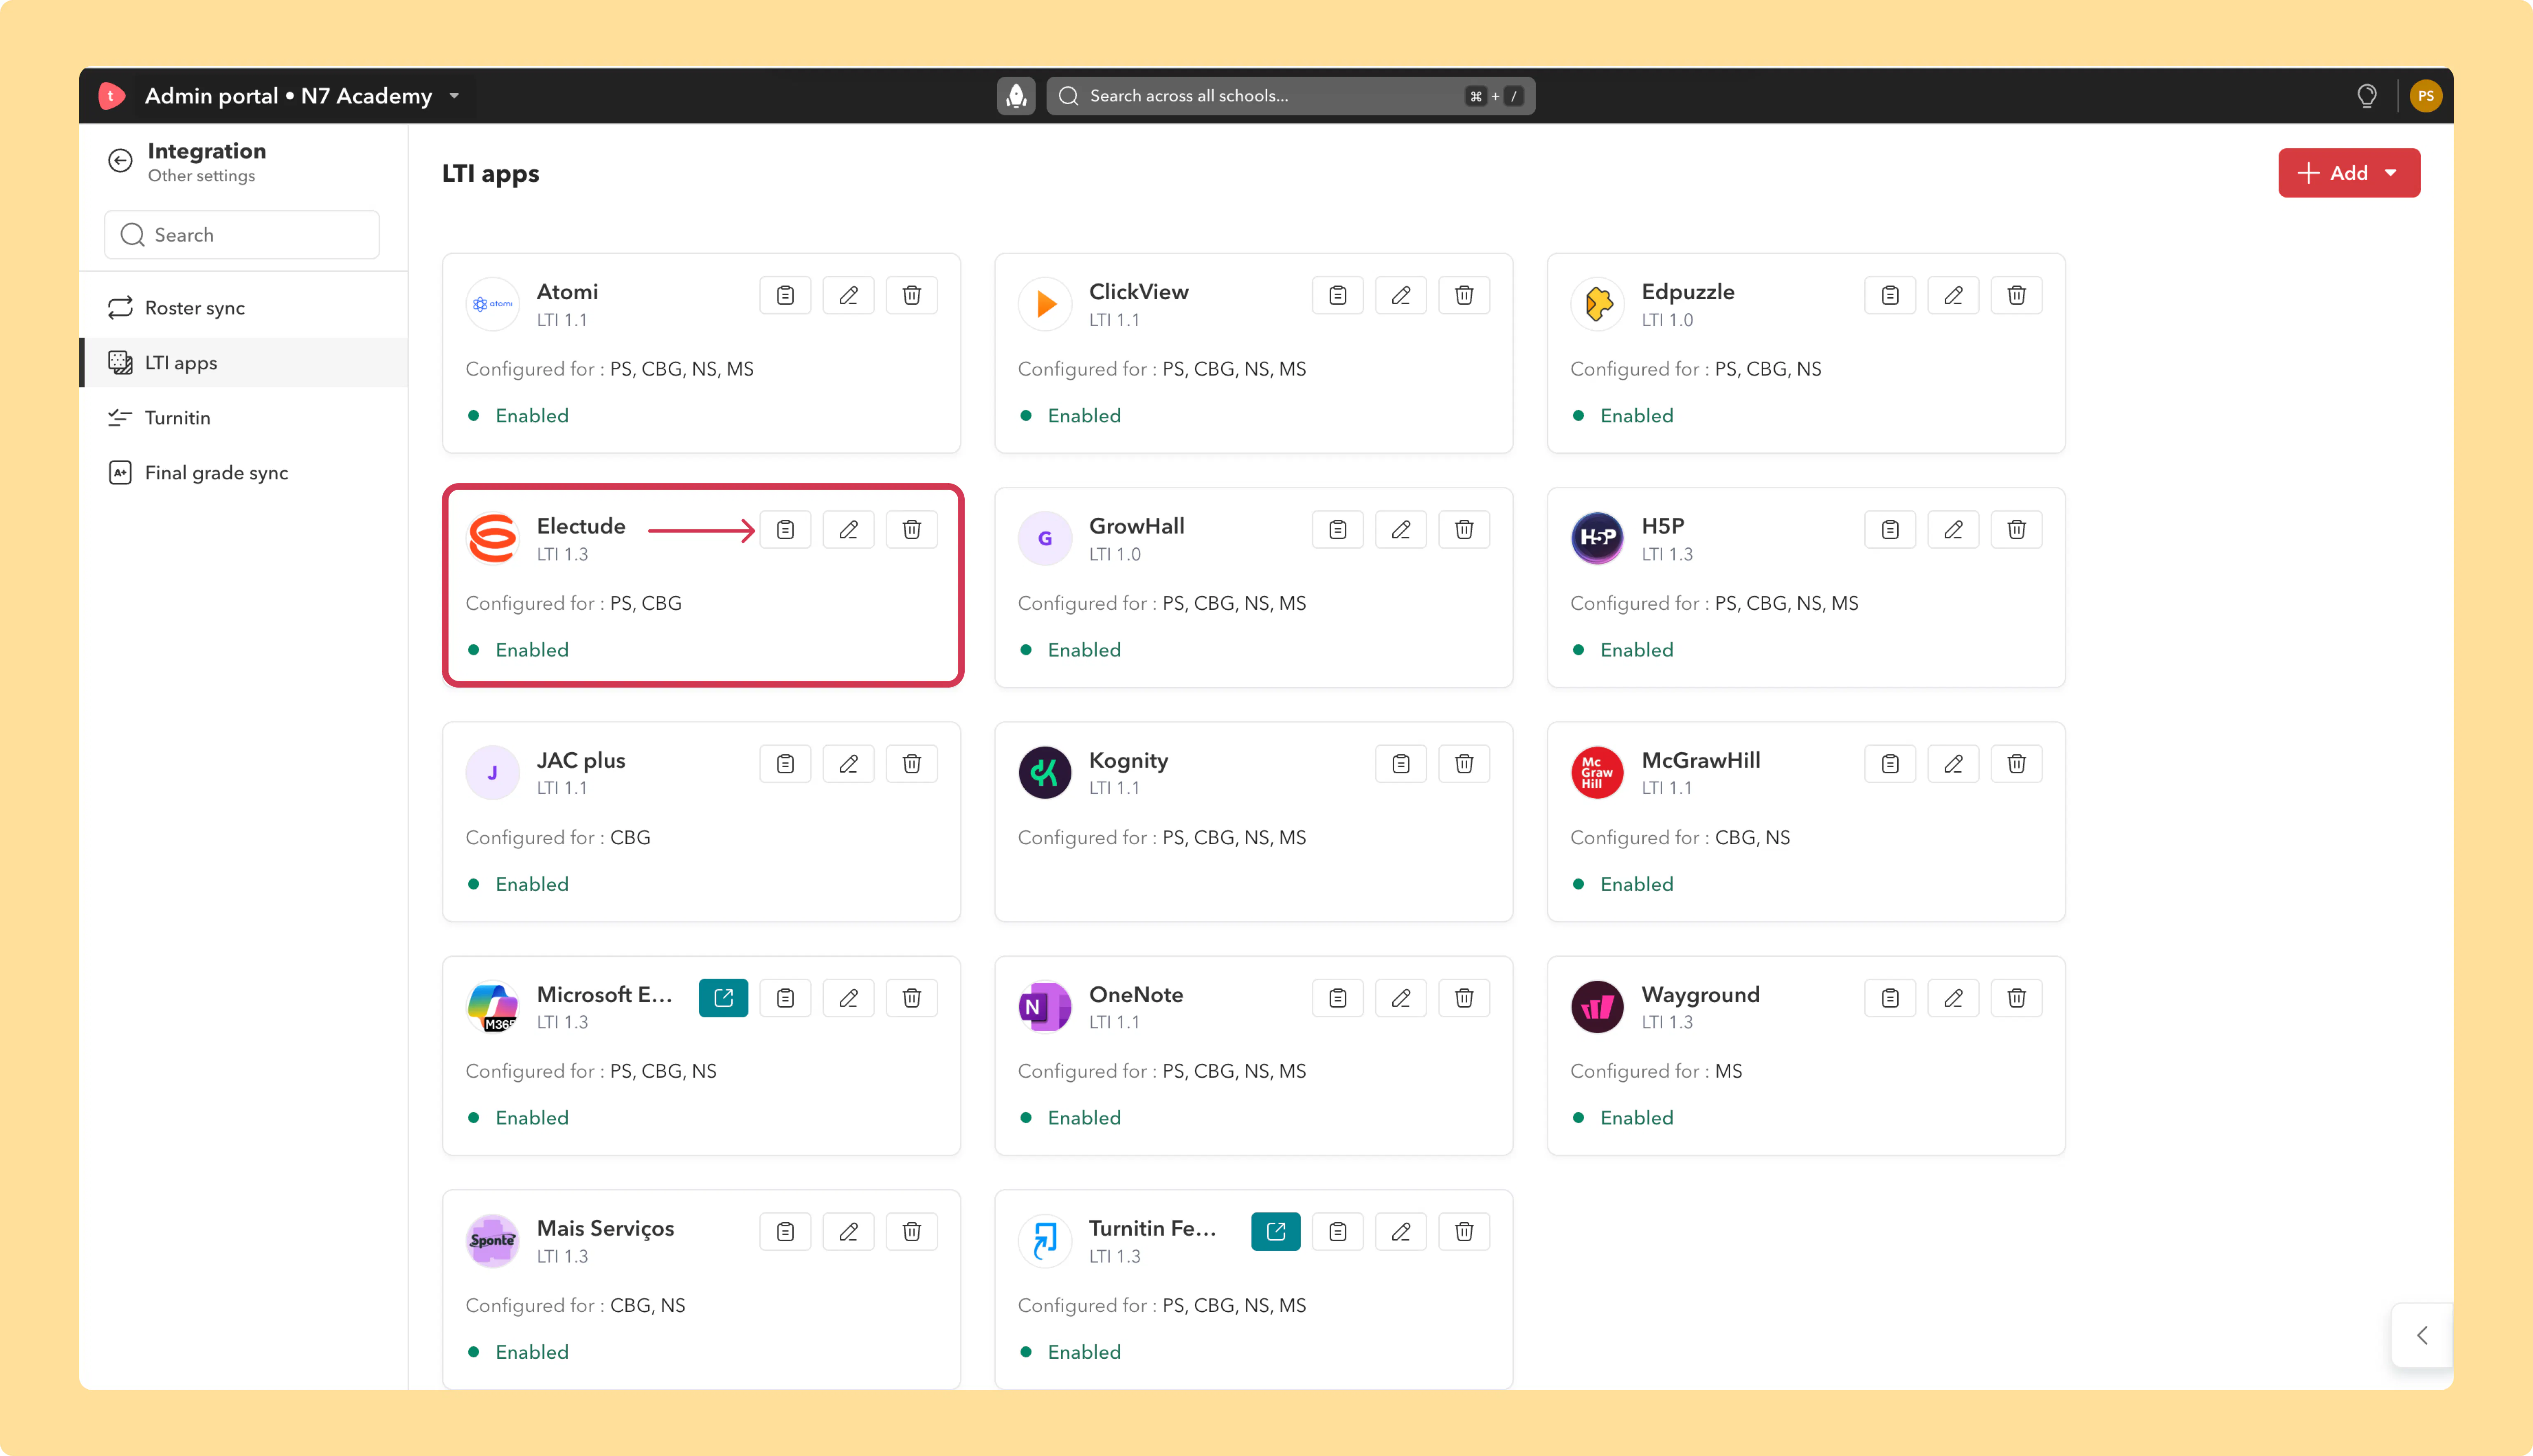Expand the collapsed side panel chevron
2533x1456 pixels.
(2421, 1335)
